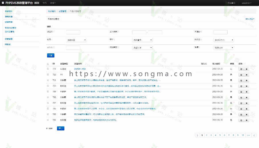Edit question row 711
This screenshot has width=259, height=148.
[x=241, y=80]
